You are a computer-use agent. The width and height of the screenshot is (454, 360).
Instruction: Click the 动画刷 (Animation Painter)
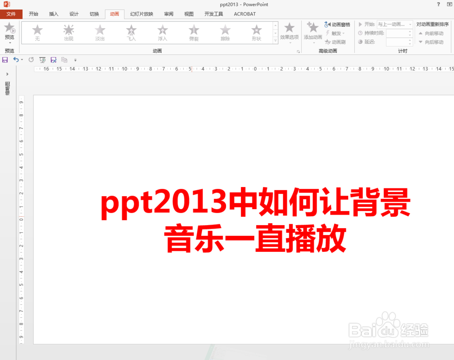click(x=336, y=42)
